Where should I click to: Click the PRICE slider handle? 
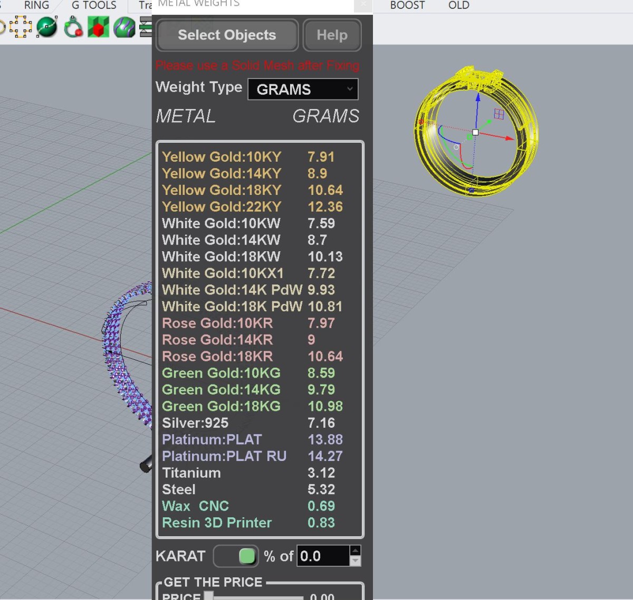click(209, 596)
